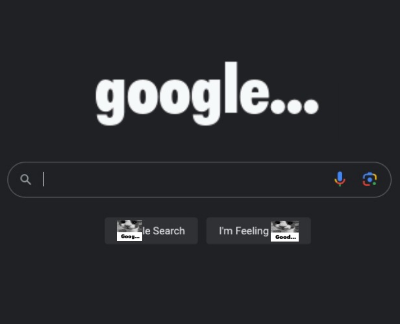Click the 'I'm Feeling' button text
This screenshot has height=324, width=400.
pyautogui.click(x=244, y=231)
